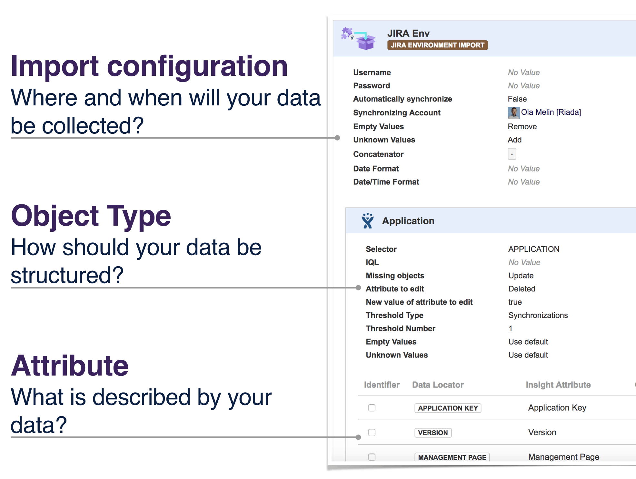Open the Missing objects 'Update' selector
636x479 pixels.
point(521,276)
